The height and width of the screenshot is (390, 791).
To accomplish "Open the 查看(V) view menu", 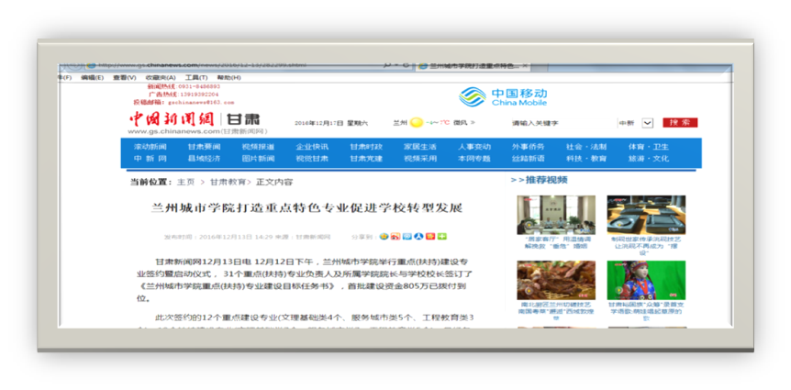I will point(124,78).
